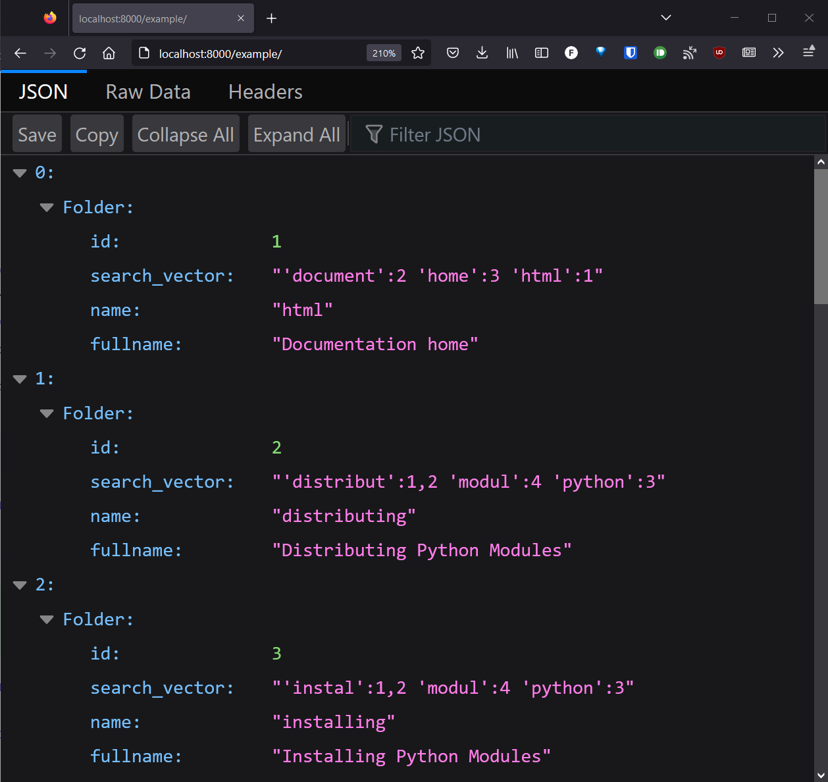Open the Firefox application menu
Screen dimensions: 828x782
coord(808,53)
